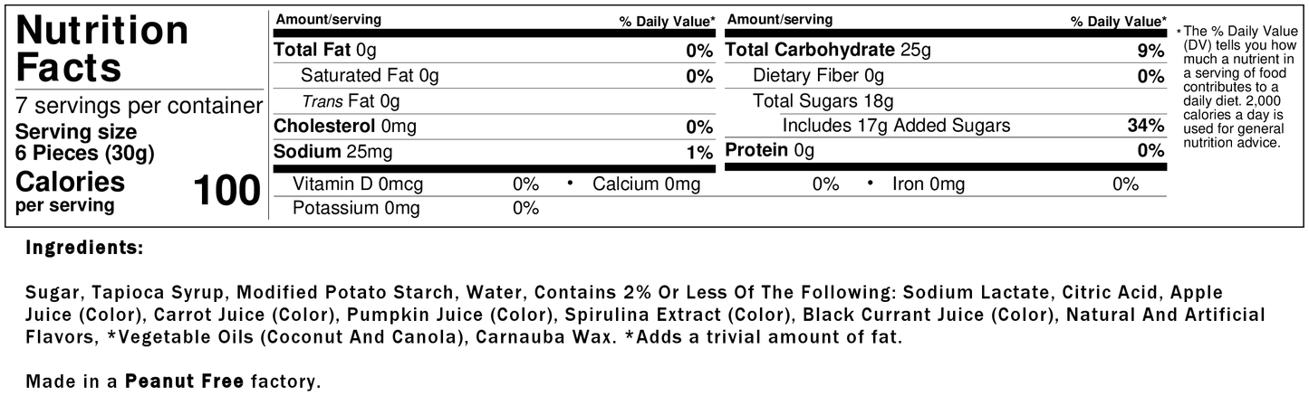The image size is (1309, 415).
Task: Click the large 100 calories number
Action: [226, 190]
